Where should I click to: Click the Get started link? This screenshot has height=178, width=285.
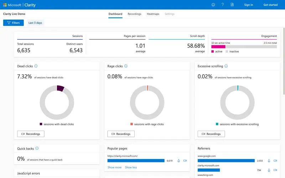pyautogui.click(x=270, y=5)
